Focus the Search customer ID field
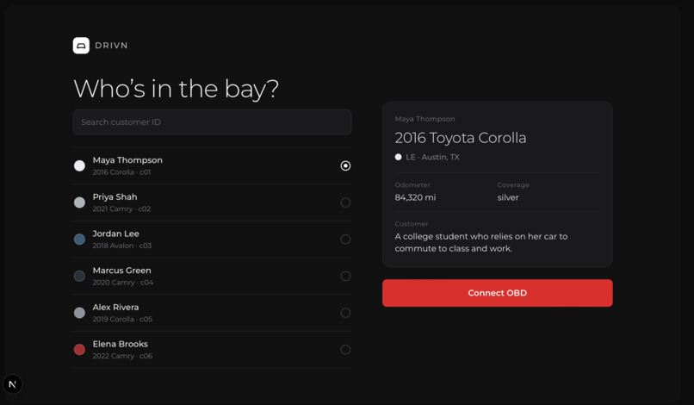Screen dimensions: 694x405 (213, 122)
